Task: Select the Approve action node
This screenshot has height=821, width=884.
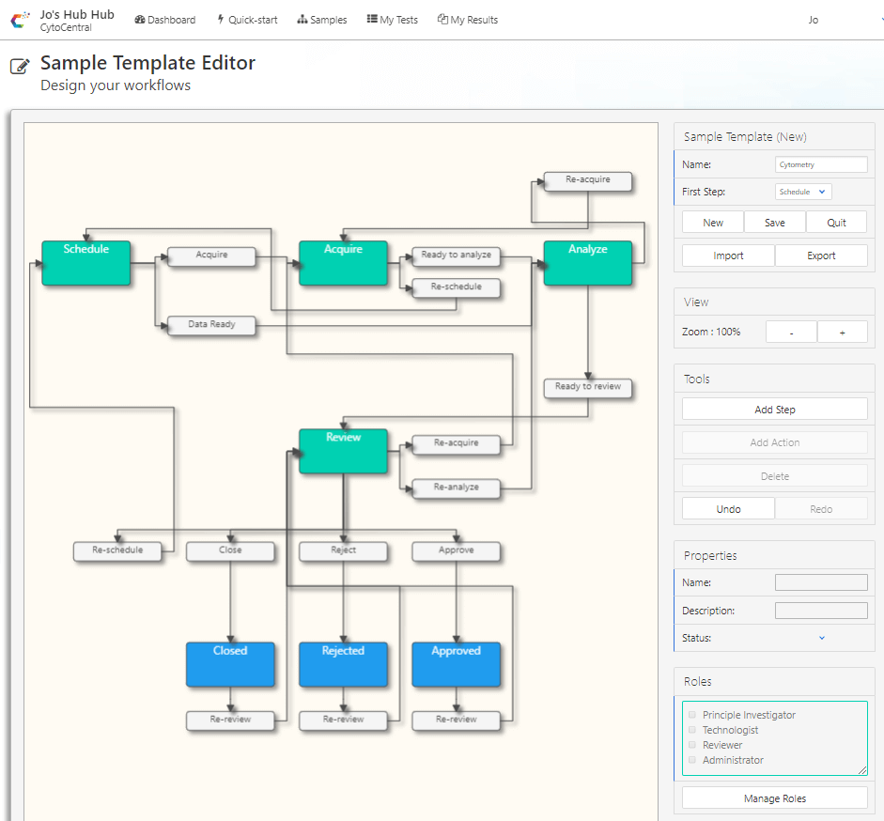Action: click(x=457, y=551)
